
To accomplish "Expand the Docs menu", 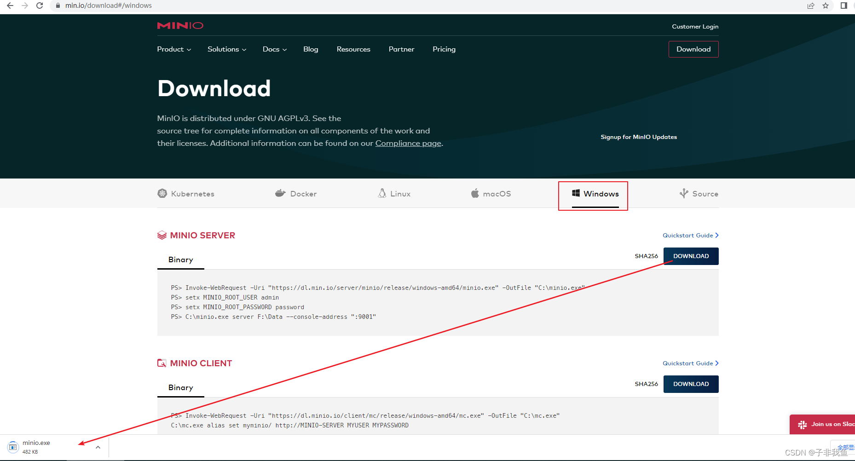I will click(275, 49).
